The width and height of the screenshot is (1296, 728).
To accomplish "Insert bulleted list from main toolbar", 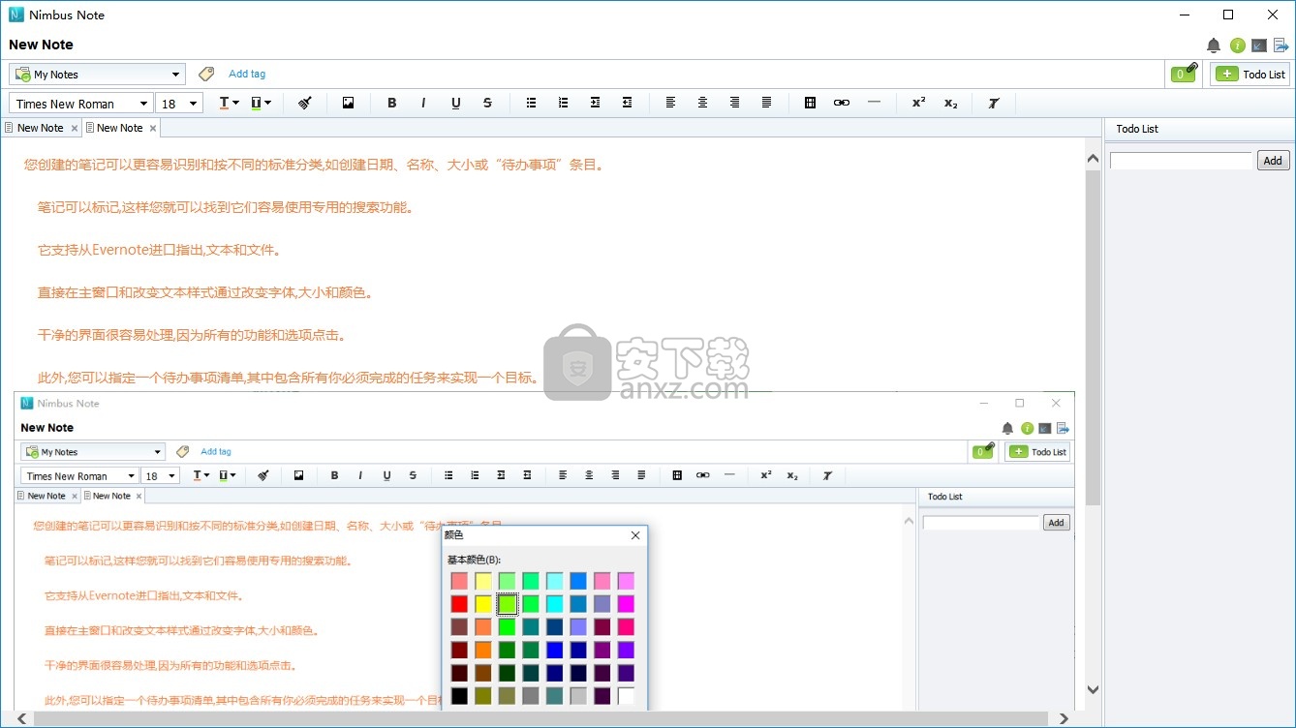I will click(x=531, y=103).
